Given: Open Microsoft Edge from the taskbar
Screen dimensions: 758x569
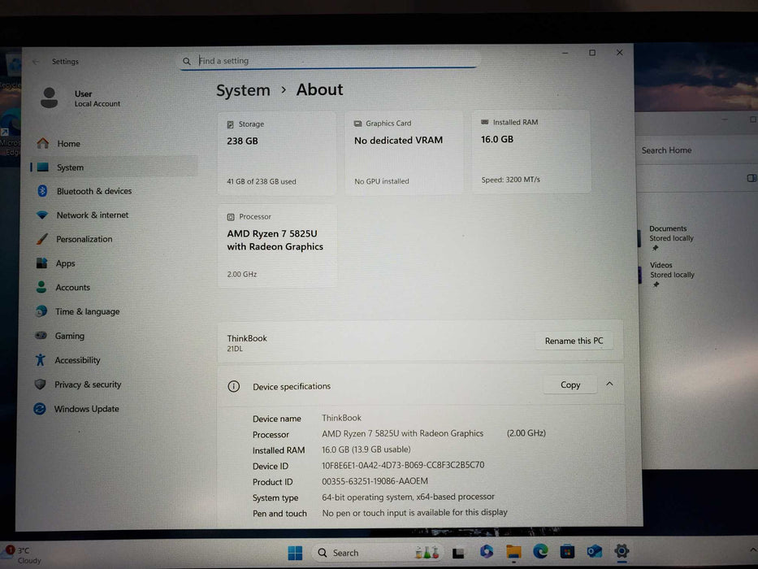Looking at the screenshot, I should [x=539, y=552].
